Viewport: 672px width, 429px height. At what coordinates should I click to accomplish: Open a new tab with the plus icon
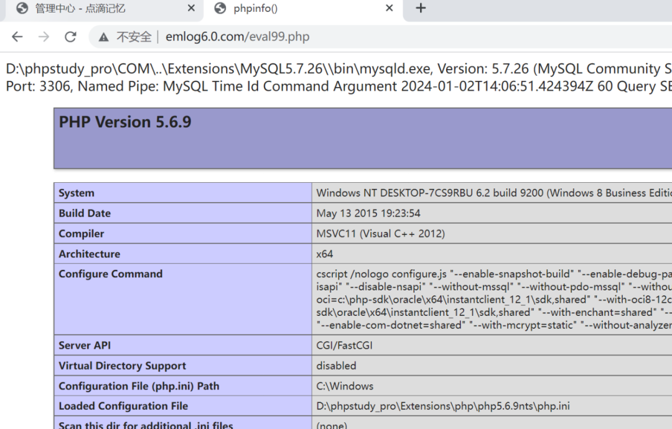pos(422,9)
